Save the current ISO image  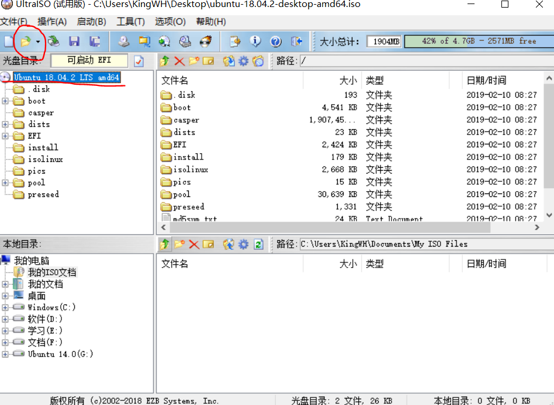[73, 41]
